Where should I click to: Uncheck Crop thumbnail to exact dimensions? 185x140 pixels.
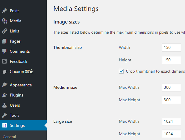pos(121,71)
